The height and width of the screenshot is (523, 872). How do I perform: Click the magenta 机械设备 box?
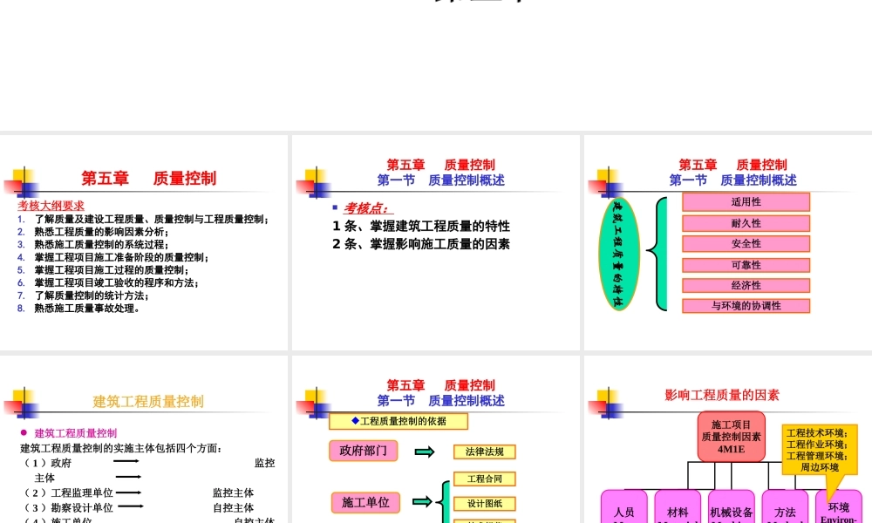pos(732,507)
